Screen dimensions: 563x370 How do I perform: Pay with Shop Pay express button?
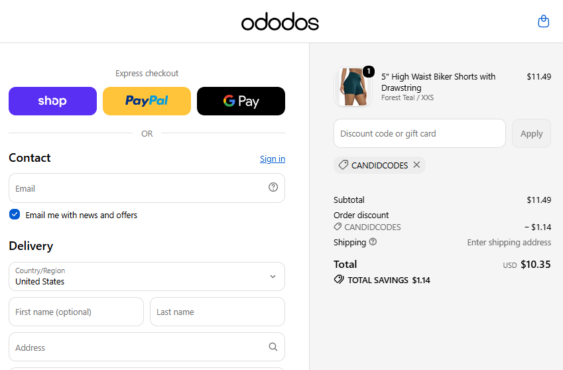[x=53, y=101]
